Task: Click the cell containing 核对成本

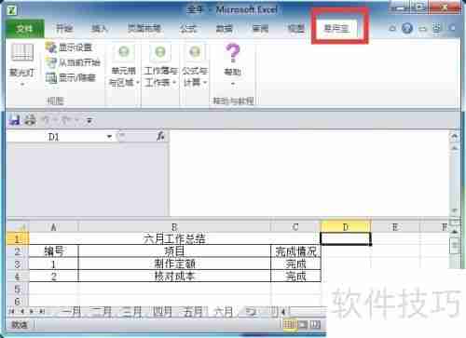Action: [174, 277]
